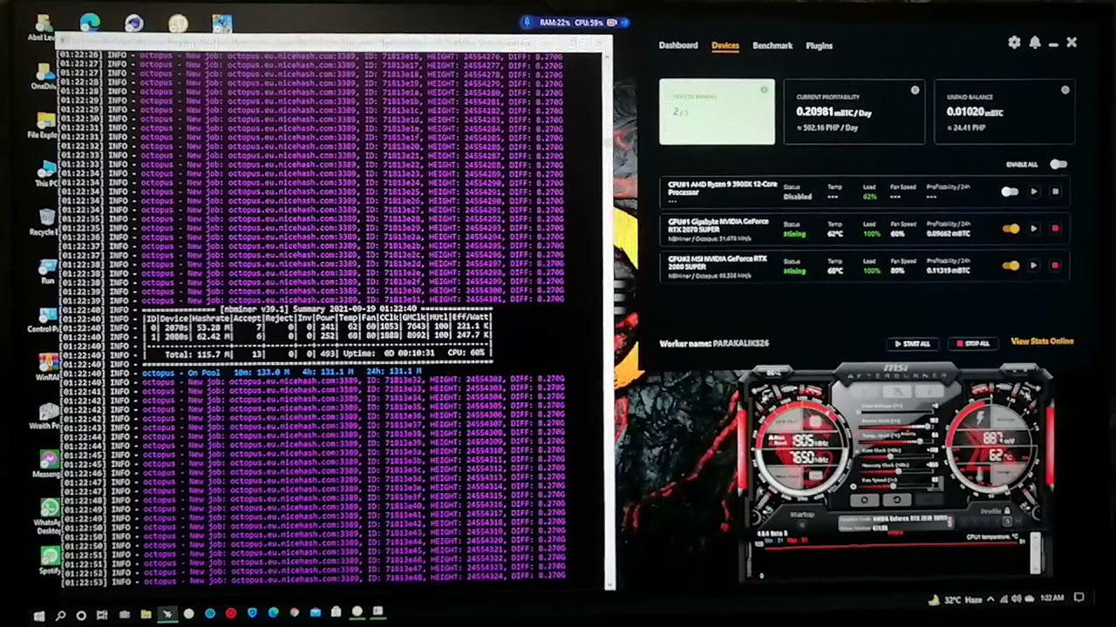This screenshot has height=627, width=1116.
Task: Open WhatsApp Desktop shortcut
Action: click(x=49, y=514)
